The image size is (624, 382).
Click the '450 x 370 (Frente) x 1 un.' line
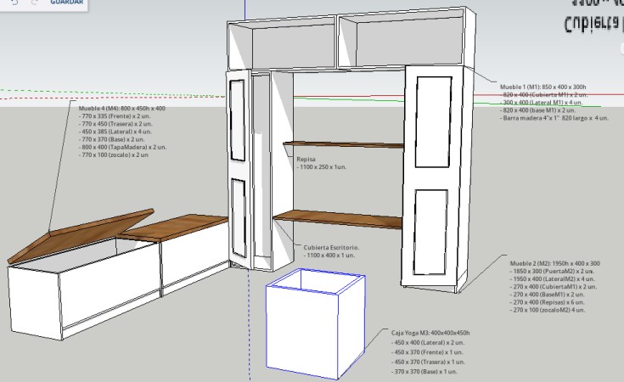click(x=427, y=352)
